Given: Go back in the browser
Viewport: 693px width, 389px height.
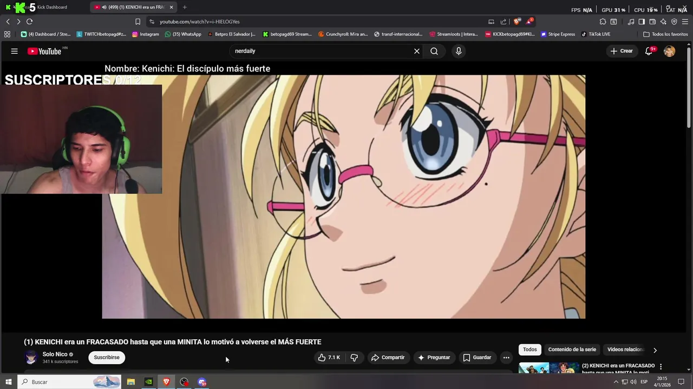Looking at the screenshot, I should coord(8,22).
